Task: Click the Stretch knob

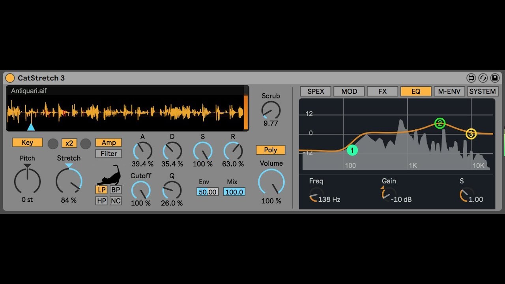Action: click(x=69, y=181)
